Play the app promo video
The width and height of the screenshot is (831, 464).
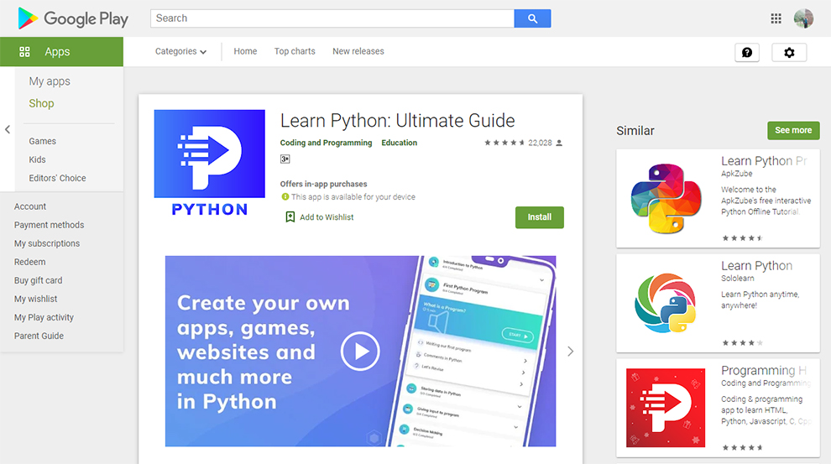click(360, 352)
